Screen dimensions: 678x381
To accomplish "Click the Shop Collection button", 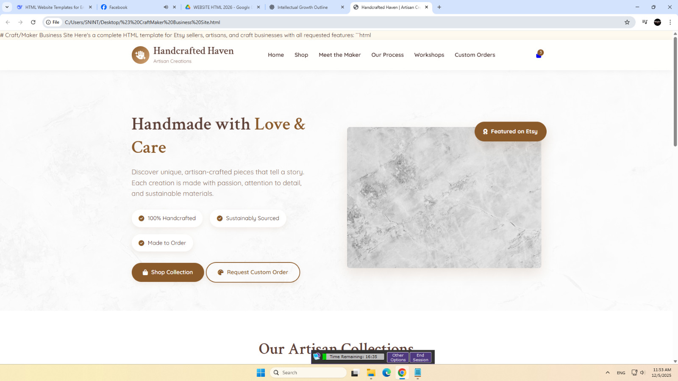I will 168,272.
